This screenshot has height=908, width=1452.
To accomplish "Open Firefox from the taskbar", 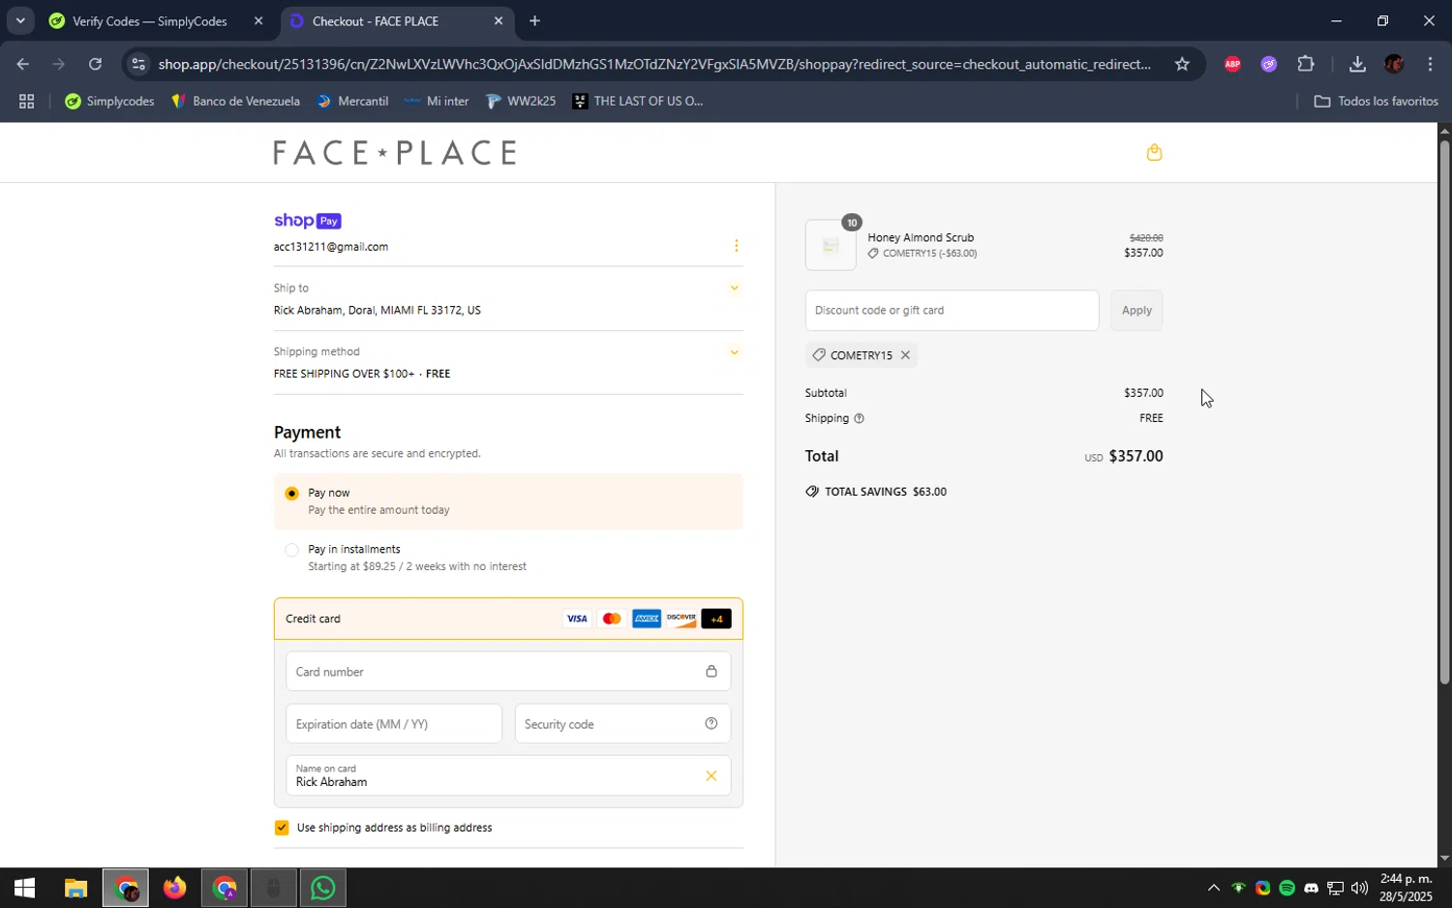I will point(174,888).
